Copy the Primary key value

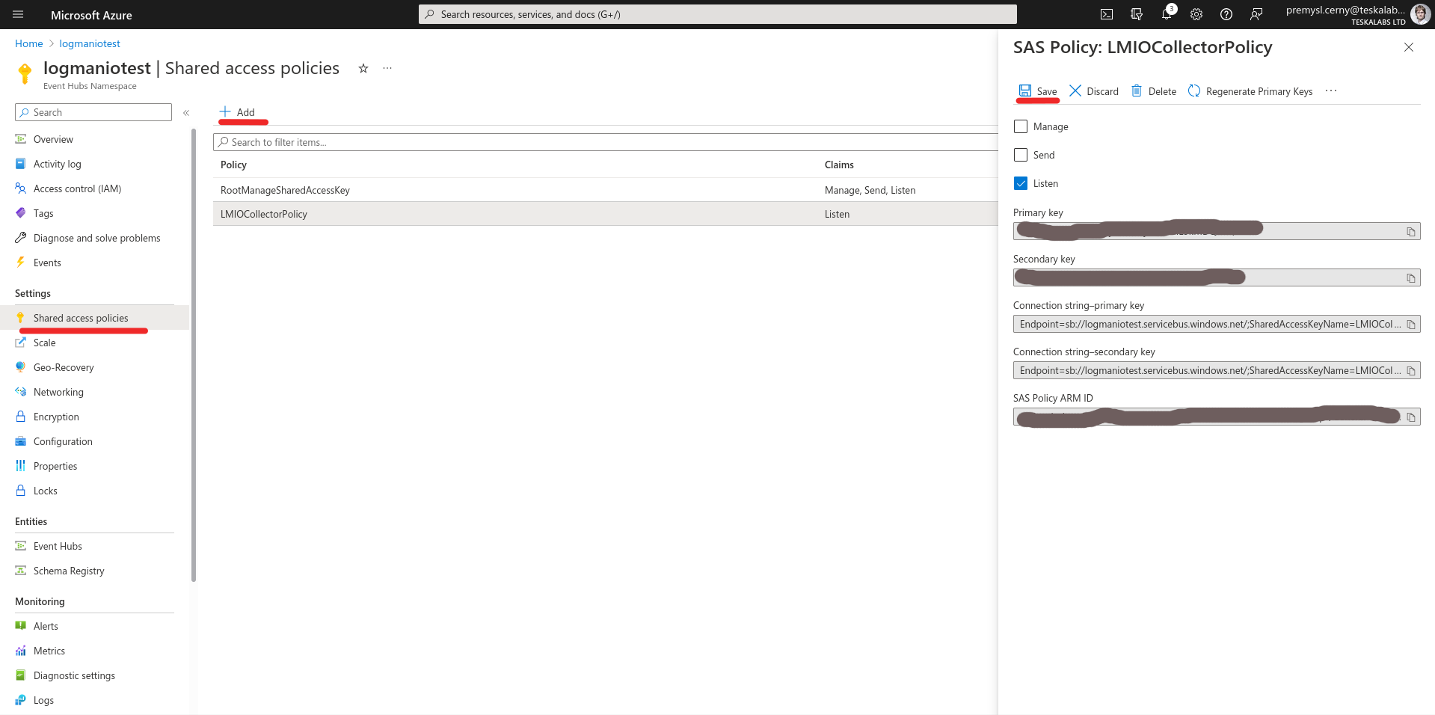coord(1411,232)
